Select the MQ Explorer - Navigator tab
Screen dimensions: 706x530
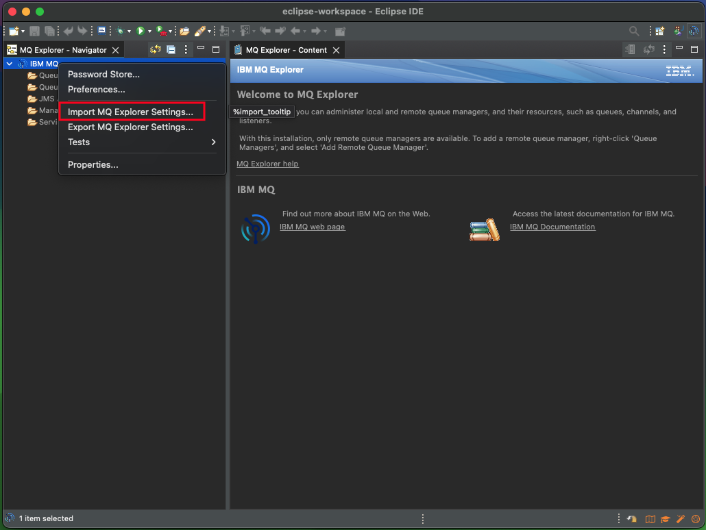62,50
